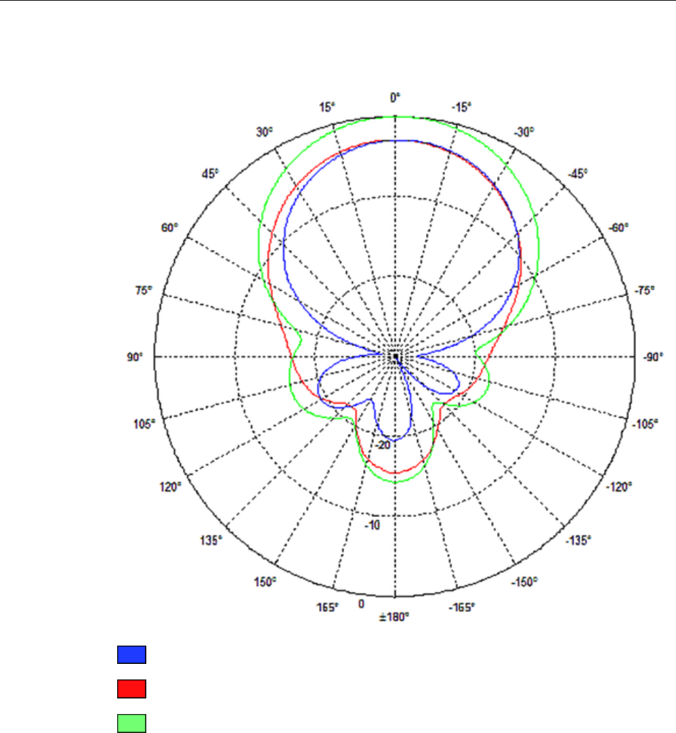
Task: Click the -165° angle label
Action: [462, 607]
